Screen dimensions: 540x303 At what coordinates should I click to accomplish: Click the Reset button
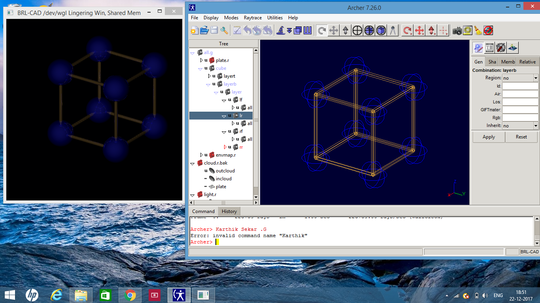click(x=521, y=137)
